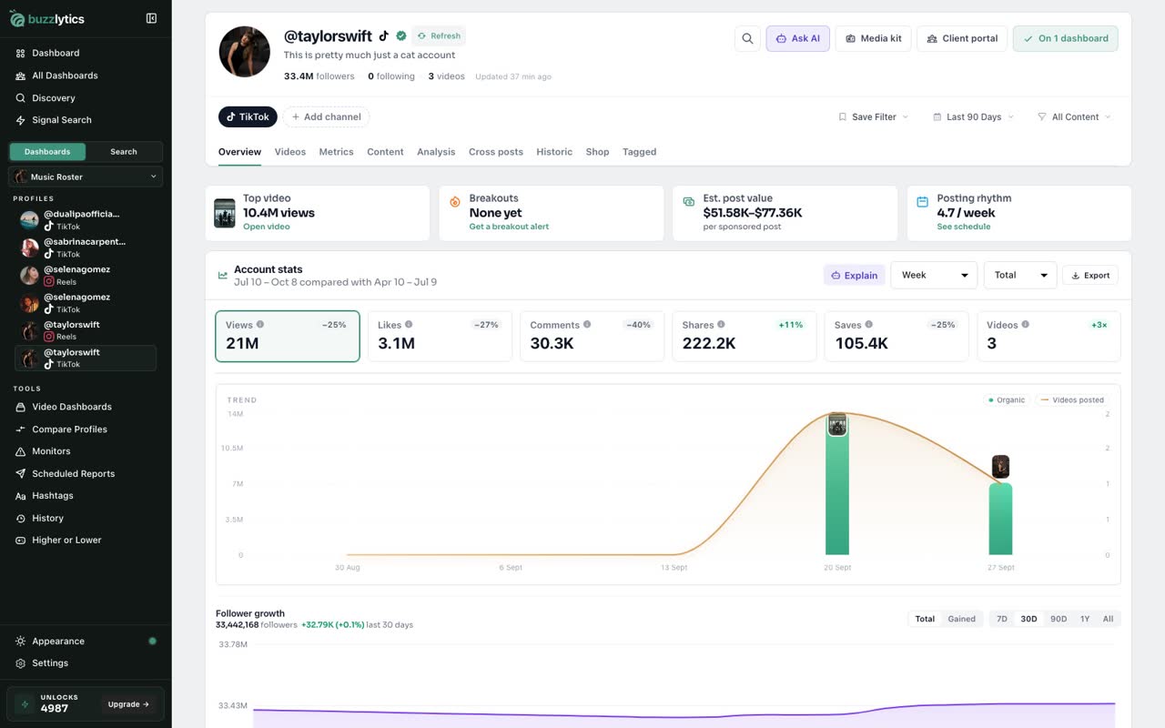1165x728 pixels.
Task: Switch to the Metrics tab
Action: click(x=336, y=152)
